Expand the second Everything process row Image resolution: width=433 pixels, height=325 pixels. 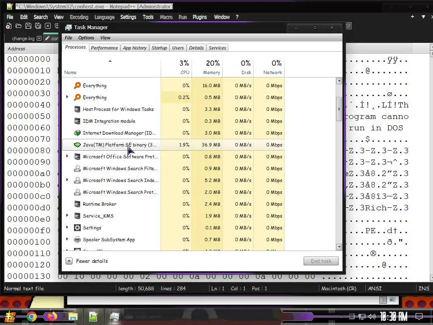(x=67, y=97)
